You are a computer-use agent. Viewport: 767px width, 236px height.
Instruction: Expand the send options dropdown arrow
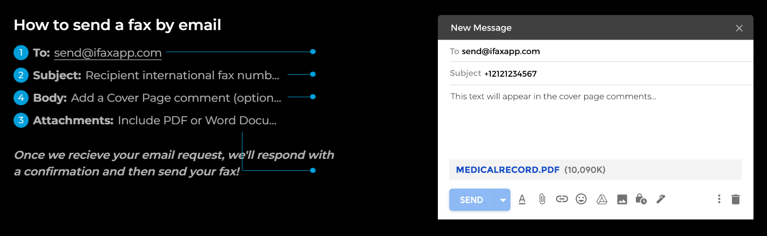(502, 200)
